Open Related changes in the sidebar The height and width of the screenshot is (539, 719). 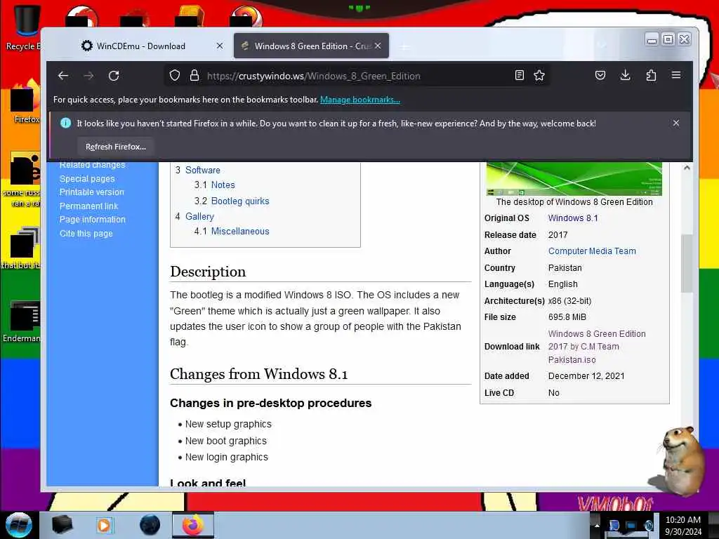(92, 164)
